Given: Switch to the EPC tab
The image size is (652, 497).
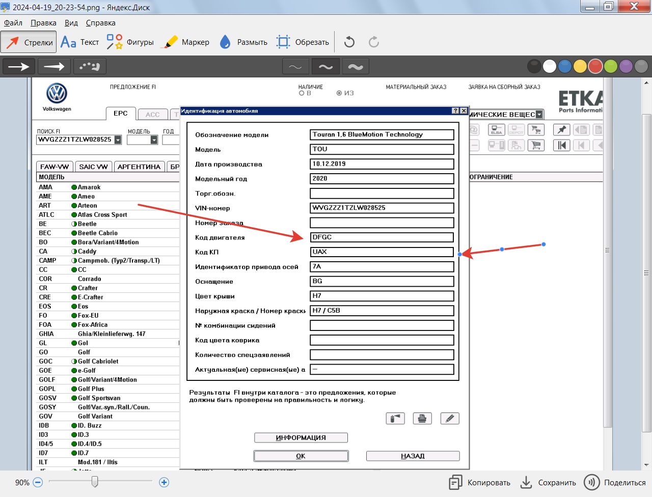Looking at the screenshot, I should pos(121,114).
